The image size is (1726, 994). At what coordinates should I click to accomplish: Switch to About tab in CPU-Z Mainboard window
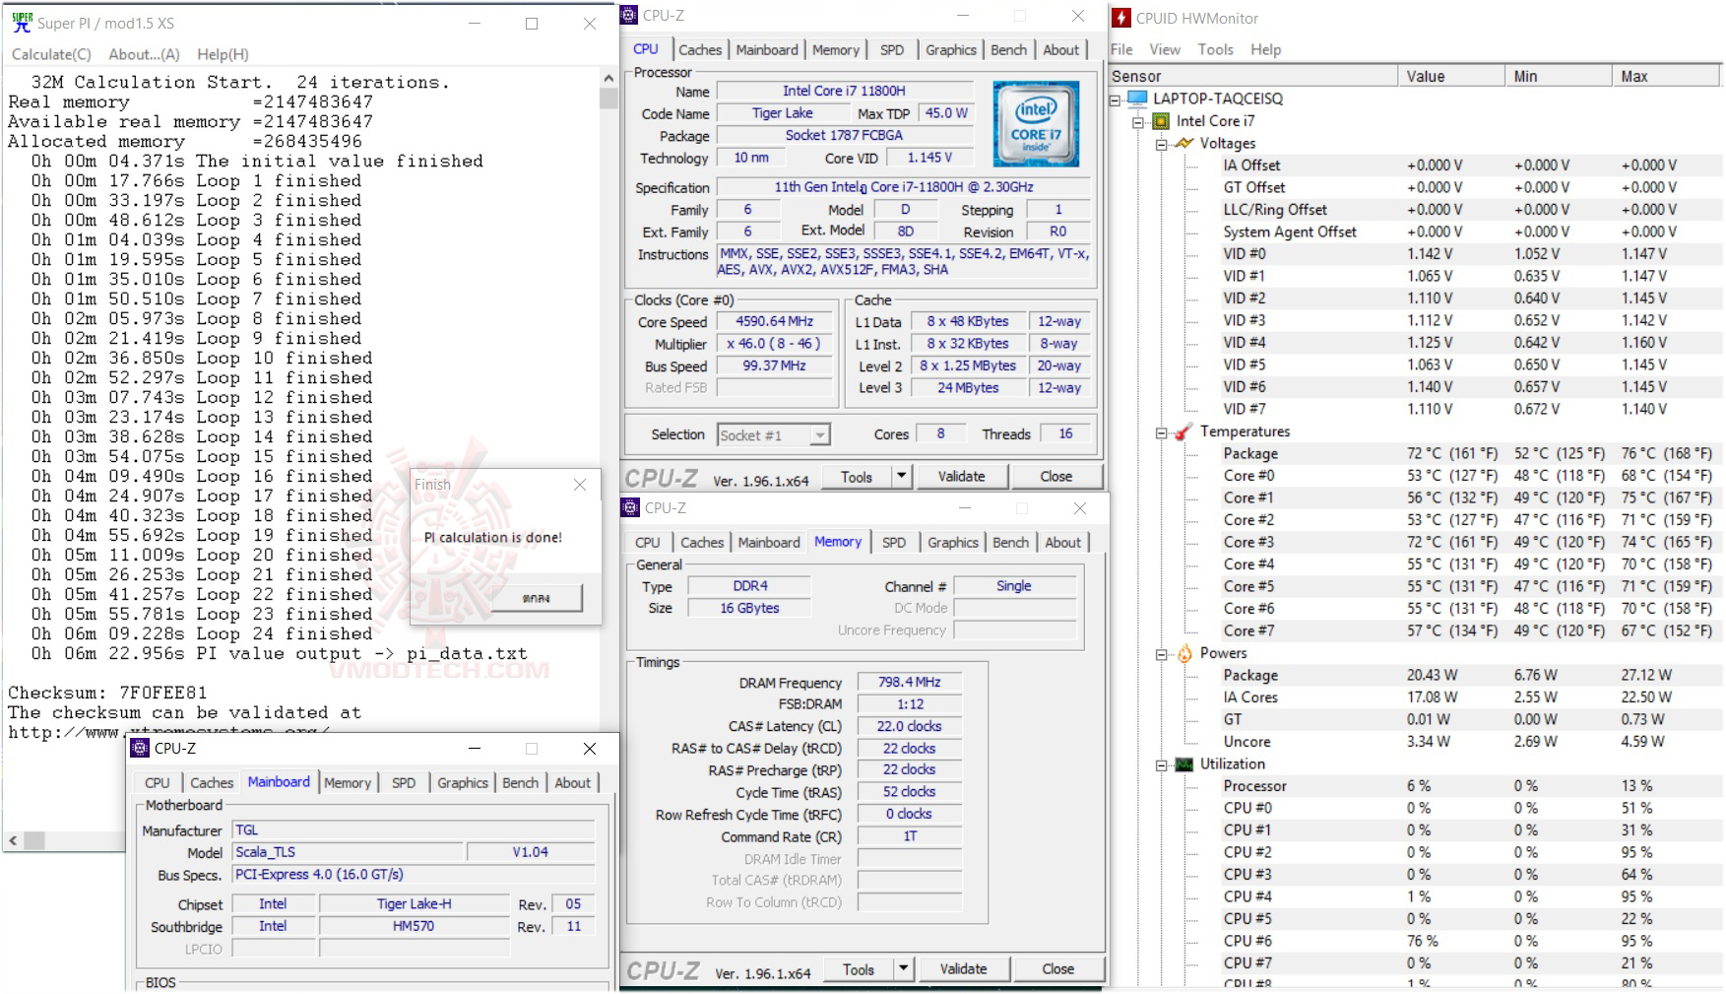(x=573, y=783)
